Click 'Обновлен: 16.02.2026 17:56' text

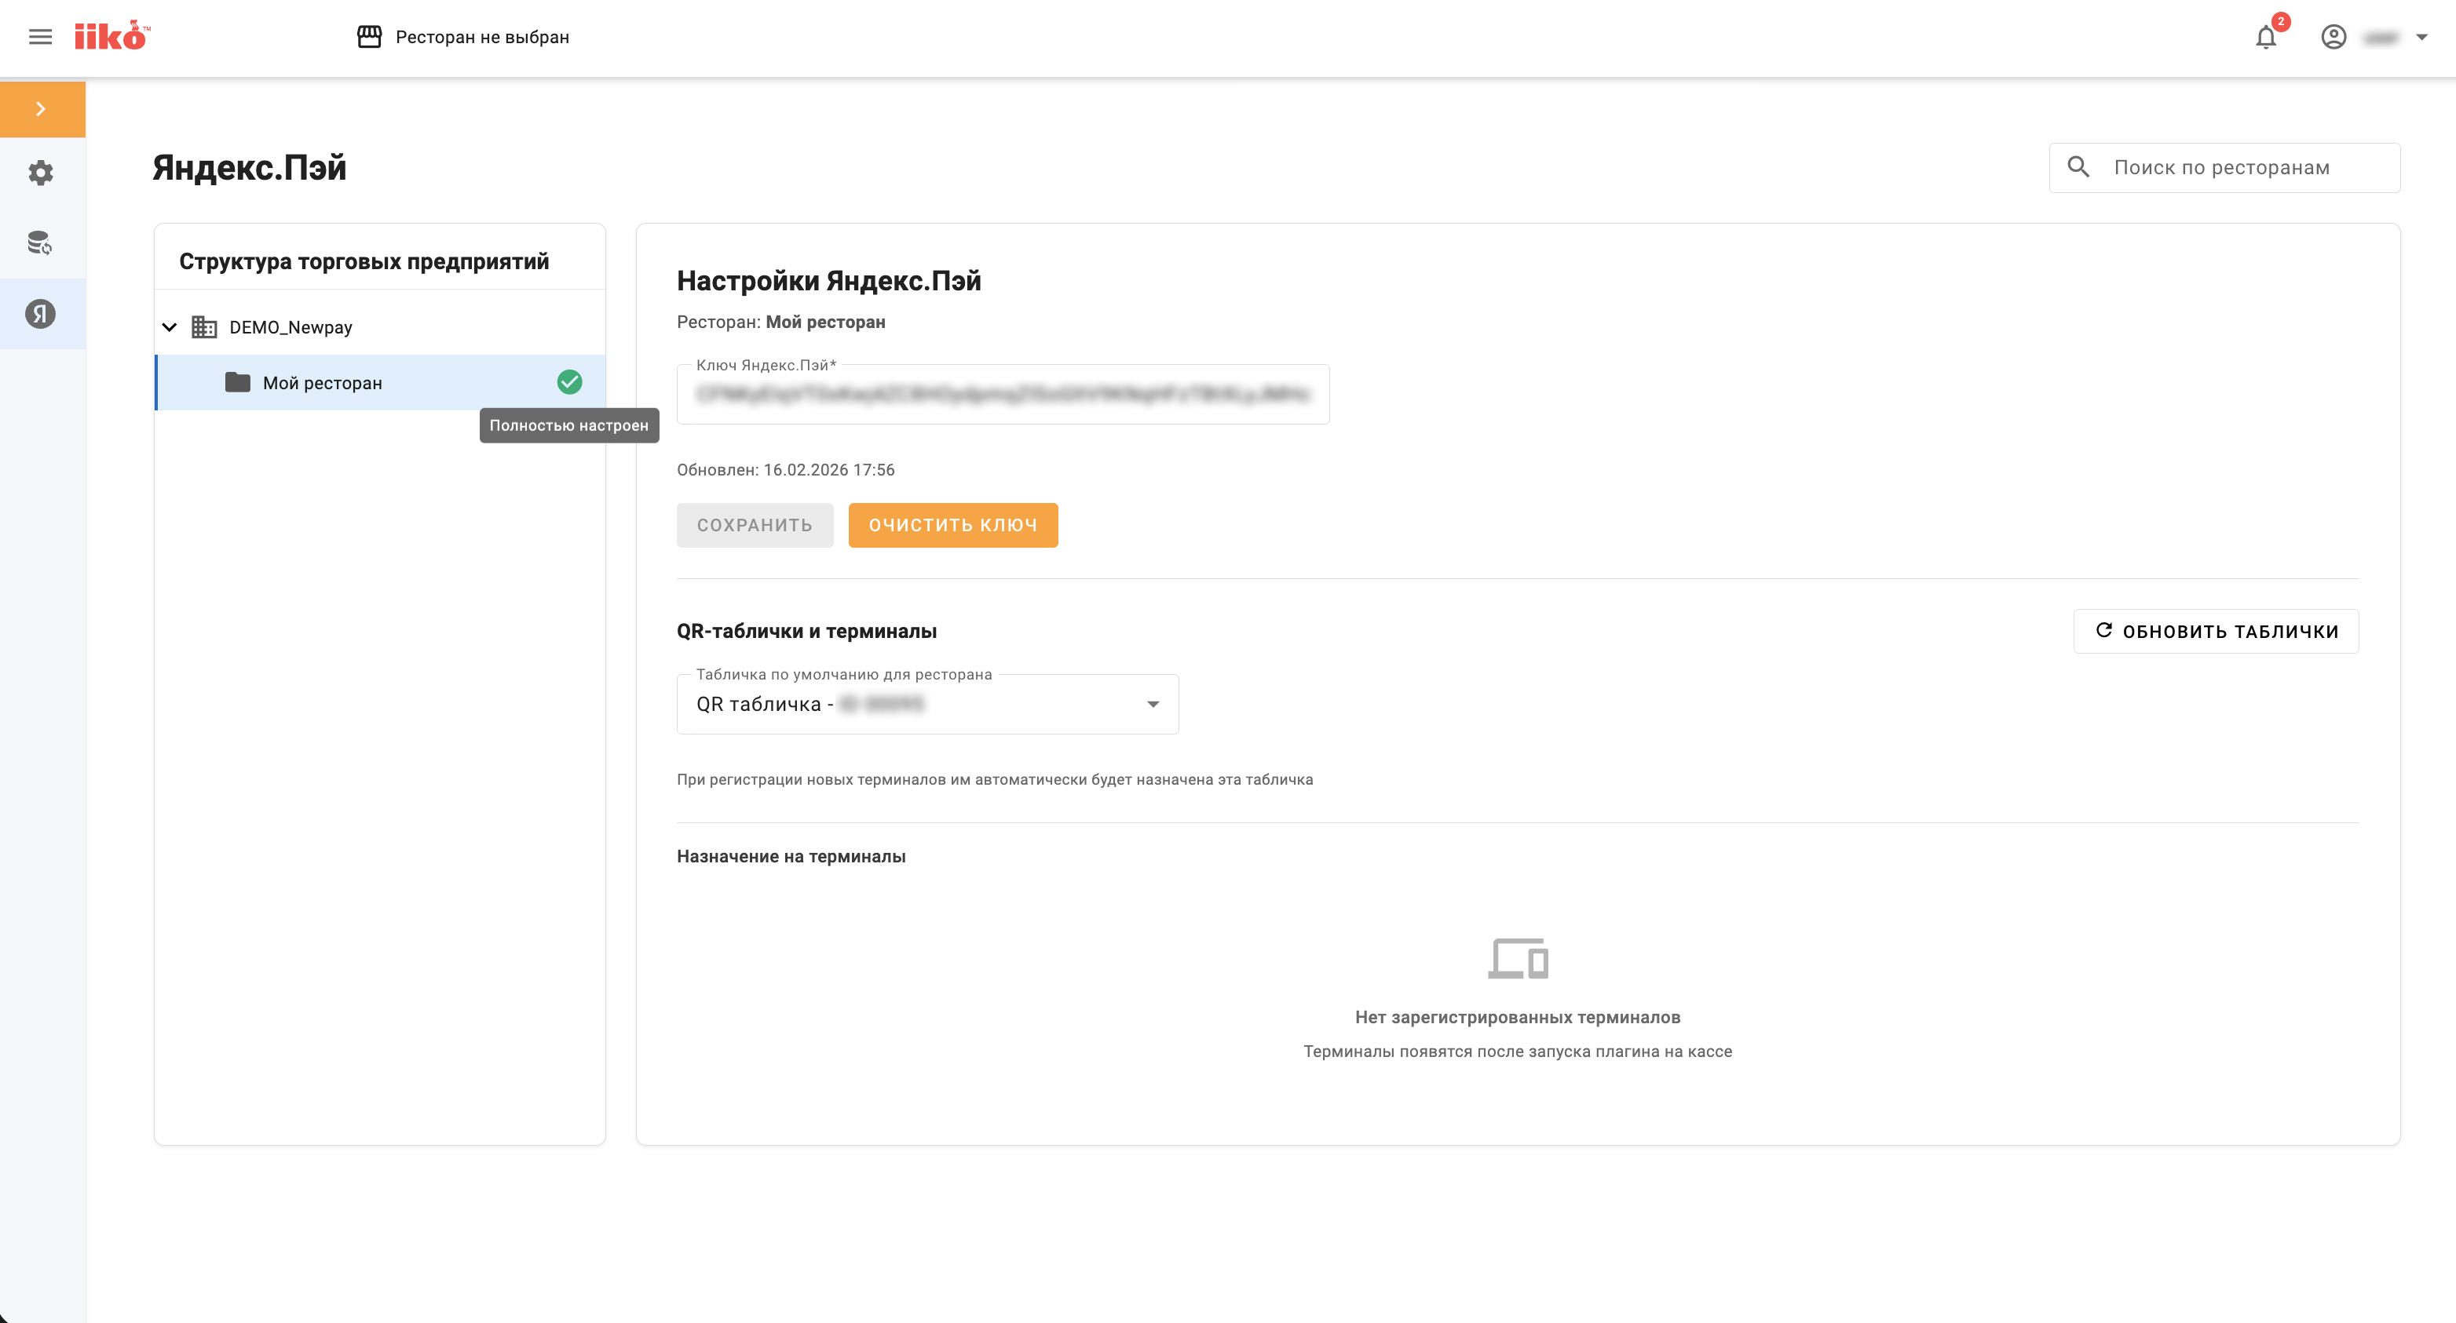coord(786,470)
